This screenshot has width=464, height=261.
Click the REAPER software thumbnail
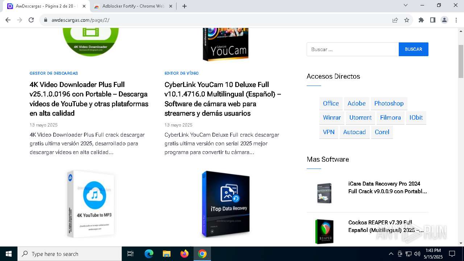pos(324,231)
